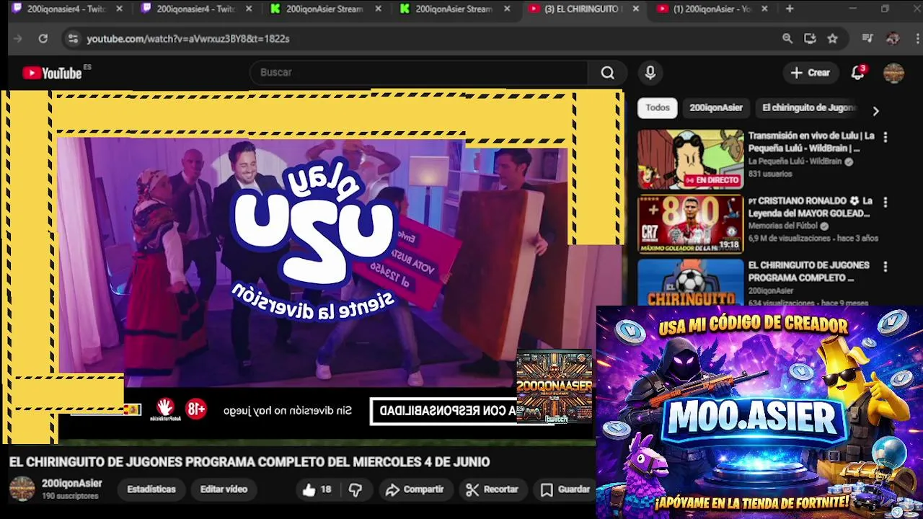Open La Pequeña Lulú live stream thumbnail
This screenshot has width=923, height=519.
tap(690, 159)
